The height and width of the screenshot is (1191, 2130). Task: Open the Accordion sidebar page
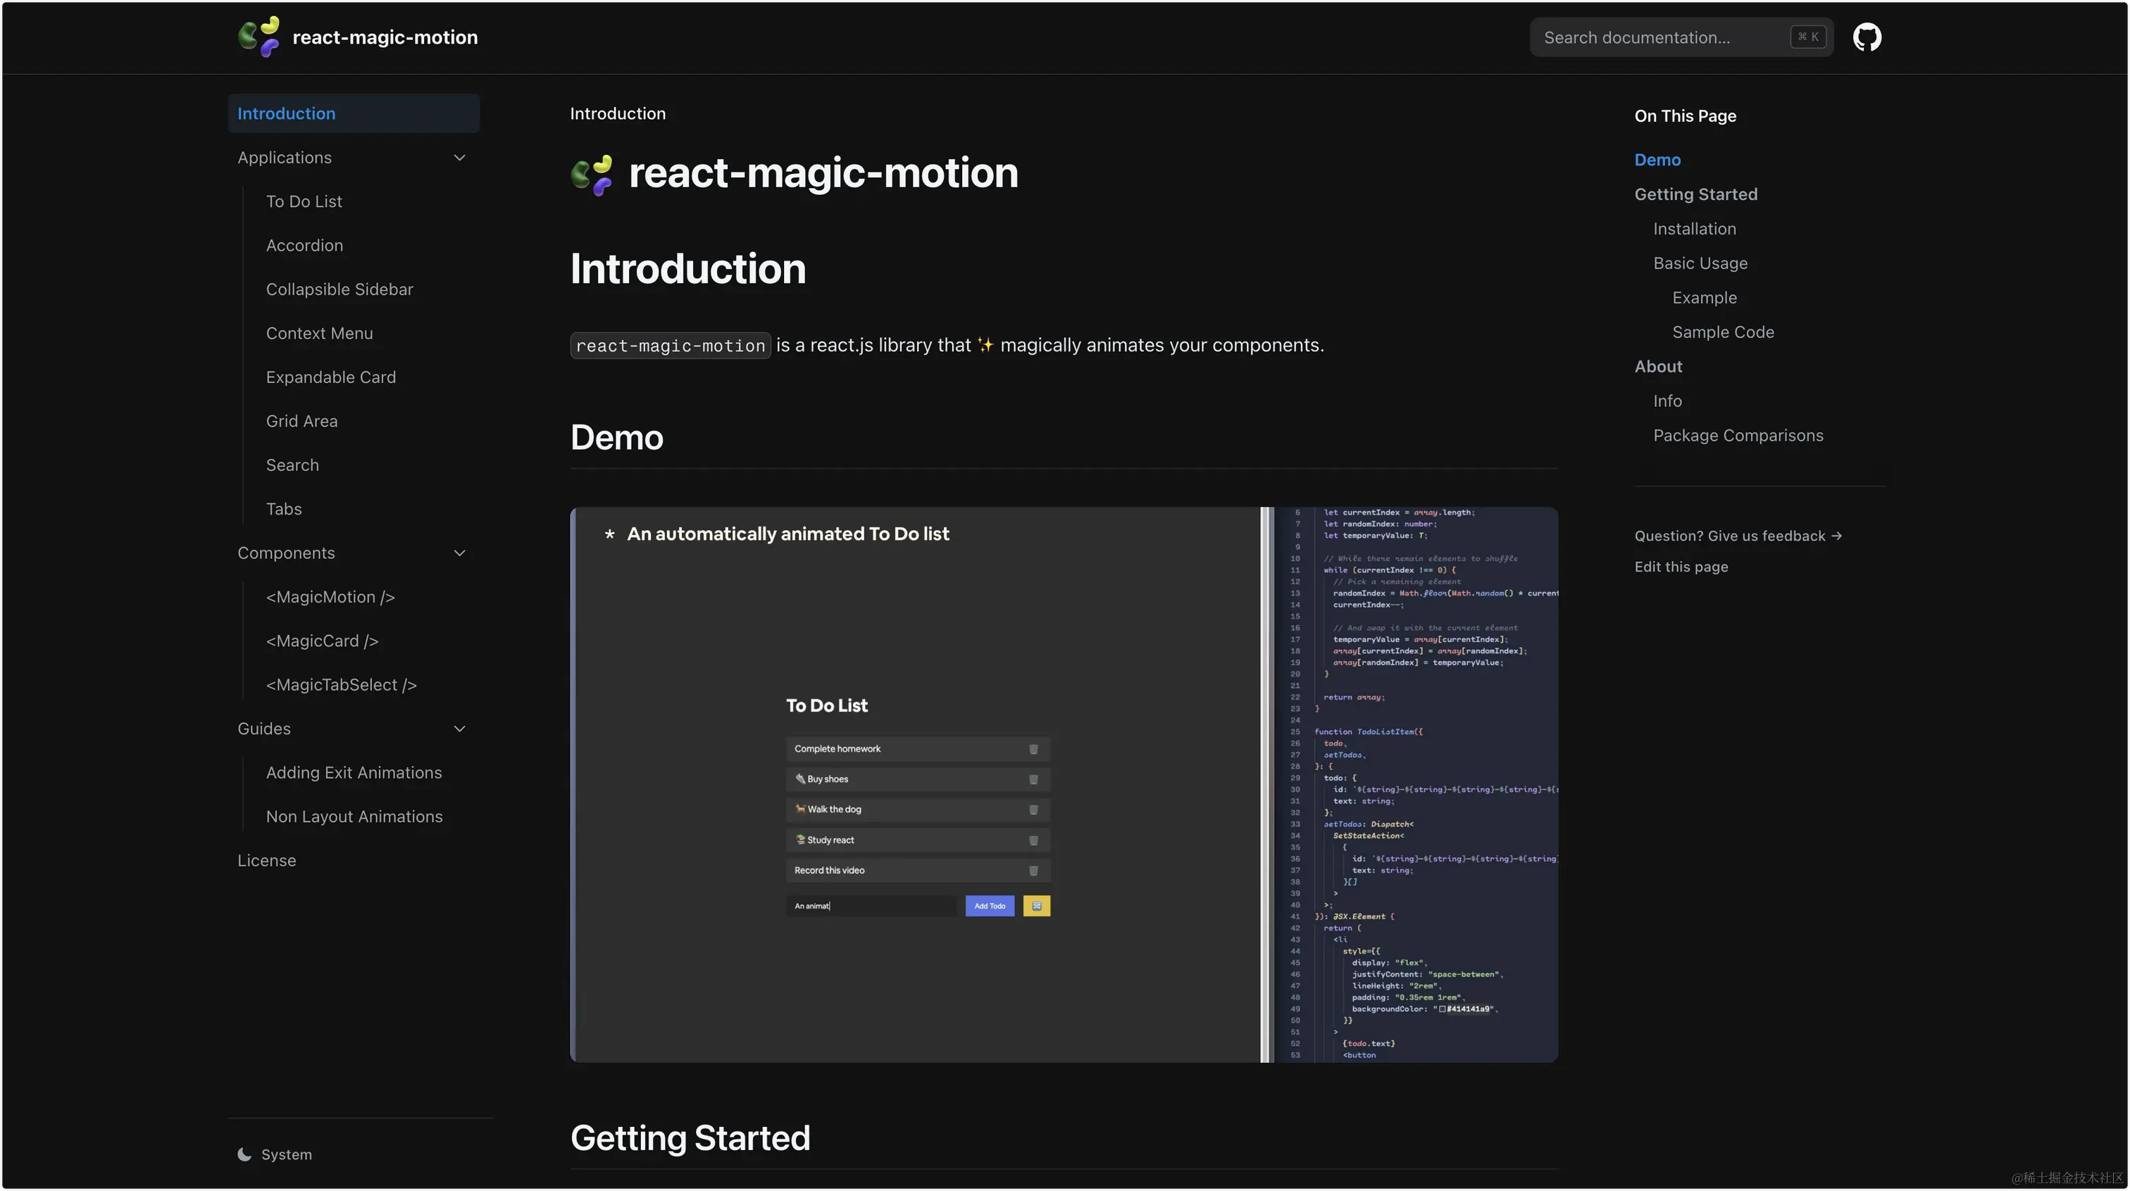(304, 246)
